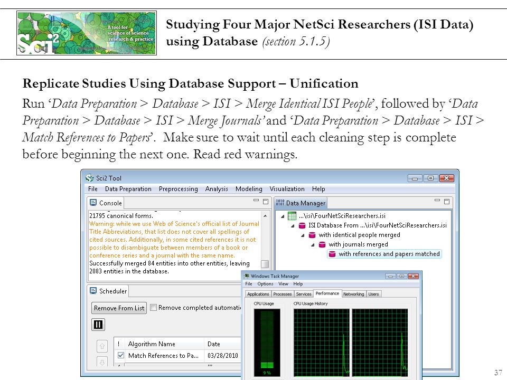The image size is (507, 380).
Task: Open Task Manager Help menu
Action: [298, 284]
